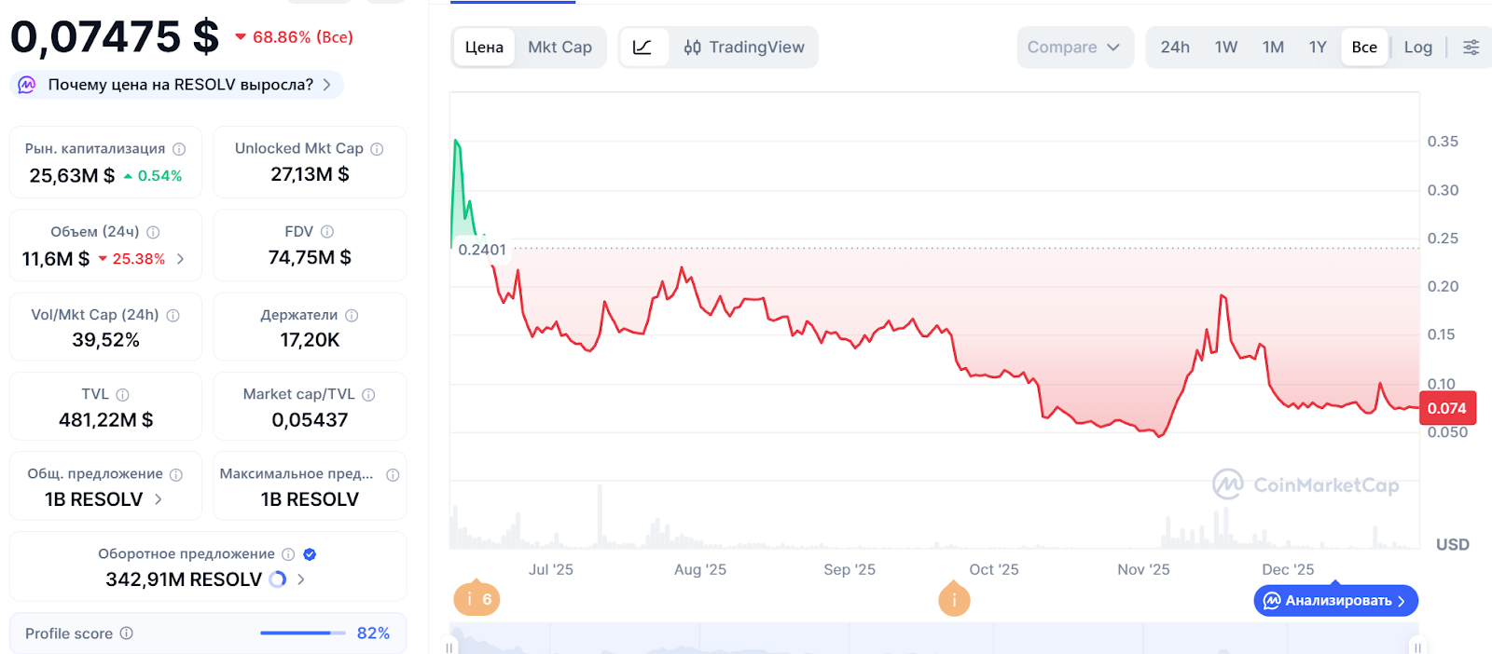Click info icon next to Unlocked Mkt Cap
This screenshot has height=654, width=1492.
tap(377, 149)
